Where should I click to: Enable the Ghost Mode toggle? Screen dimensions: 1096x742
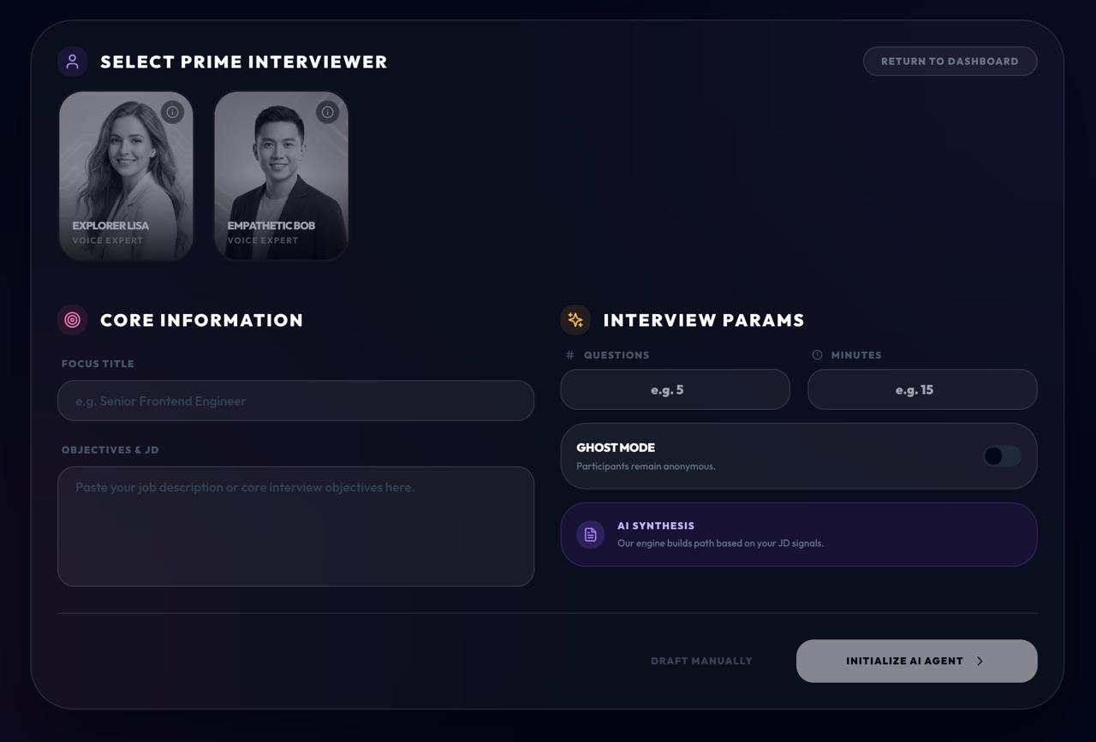pos(1001,456)
